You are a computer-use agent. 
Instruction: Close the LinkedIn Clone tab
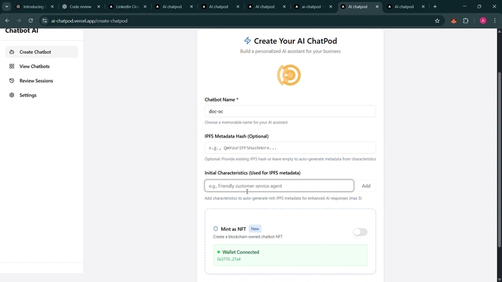click(x=145, y=6)
